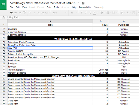Star this spreadsheet document
This screenshot has height=105, width=139.
tap(78, 3)
